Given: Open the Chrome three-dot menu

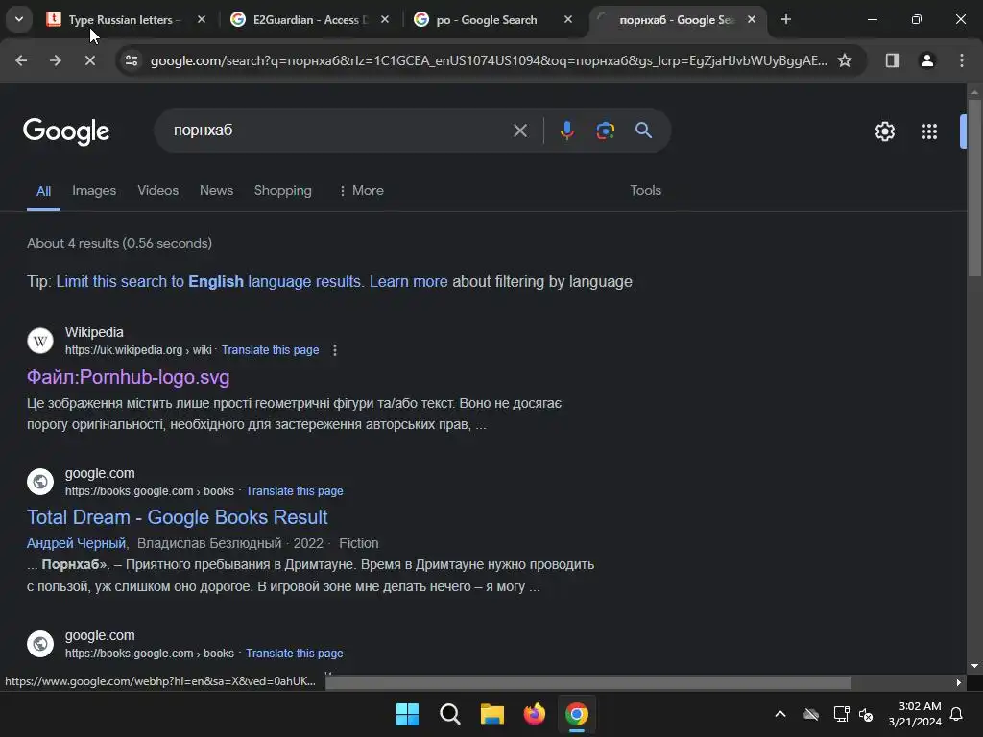Looking at the screenshot, I should click(x=962, y=60).
